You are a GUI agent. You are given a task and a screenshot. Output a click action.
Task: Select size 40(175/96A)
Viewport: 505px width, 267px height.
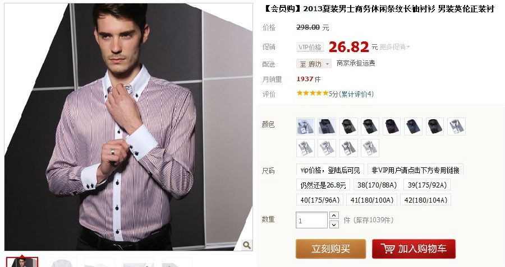[320, 200]
